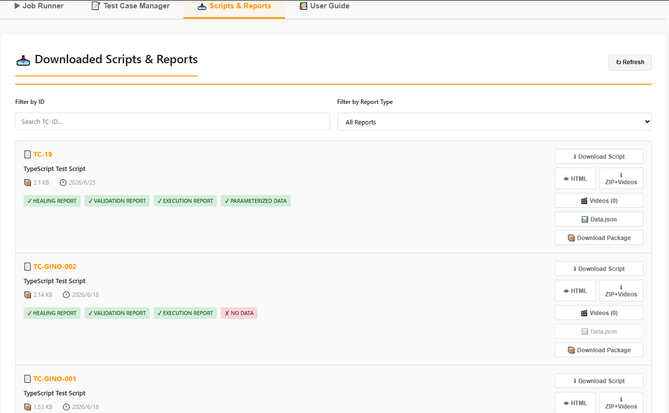669x413 pixels.
Task: Download Script for TC-GINO-002
Action: [x=599, y=269]
